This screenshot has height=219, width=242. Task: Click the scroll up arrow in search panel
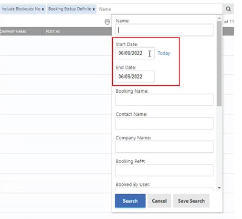219,18
